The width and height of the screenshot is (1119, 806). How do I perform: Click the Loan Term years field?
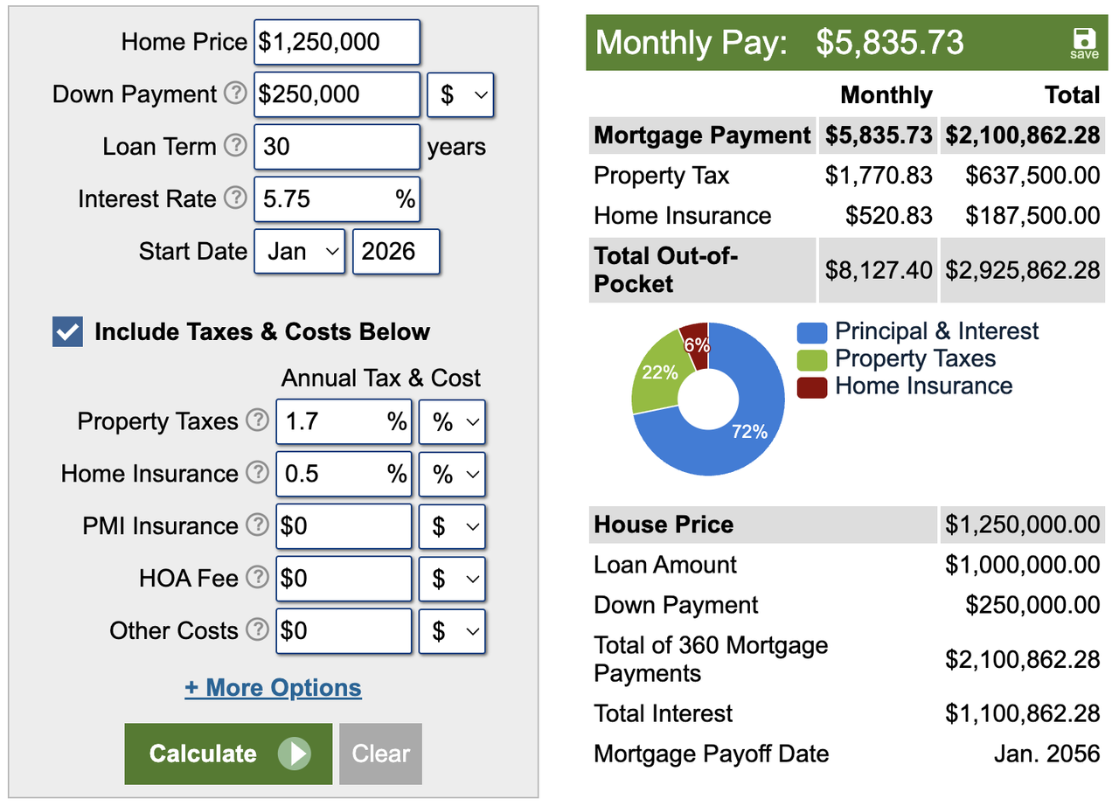click(x=337, y=147)
